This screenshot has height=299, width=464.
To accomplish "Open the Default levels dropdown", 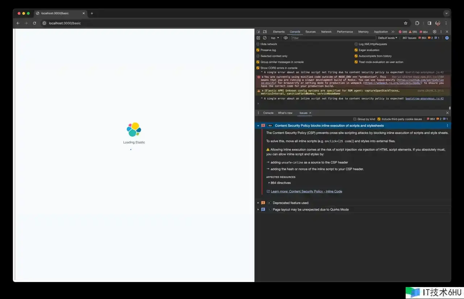I will coord(388,38).
